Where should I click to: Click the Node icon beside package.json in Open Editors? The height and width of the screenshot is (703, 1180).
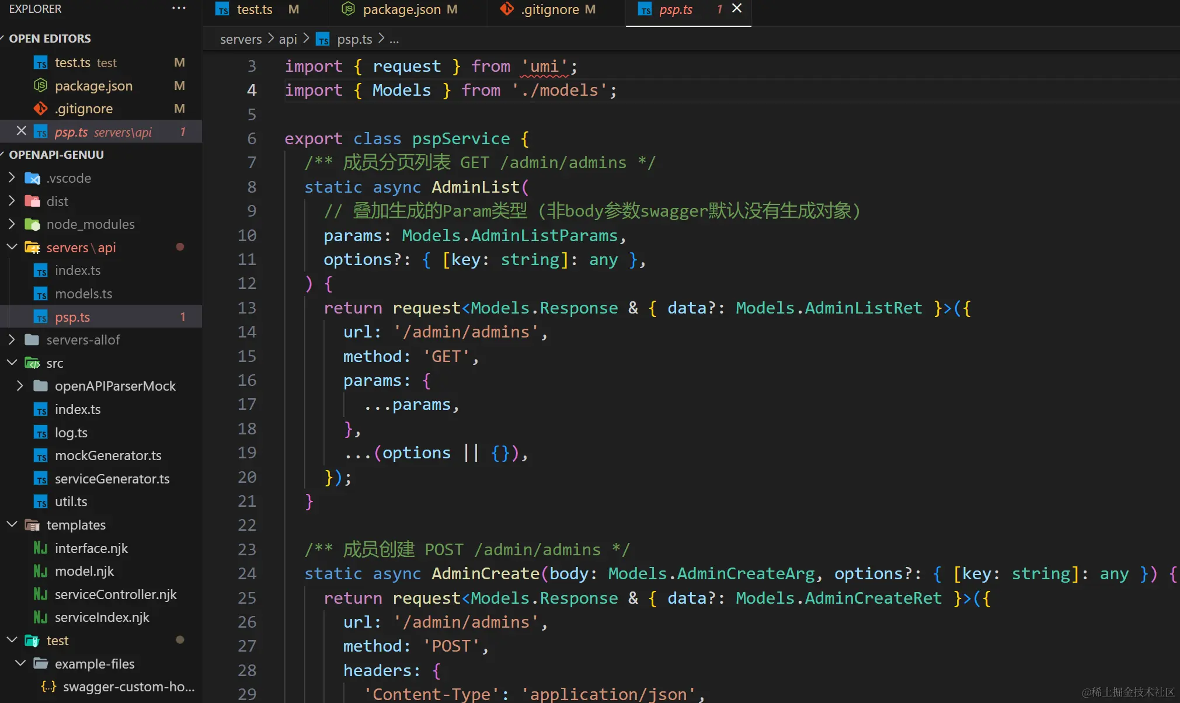40,85
